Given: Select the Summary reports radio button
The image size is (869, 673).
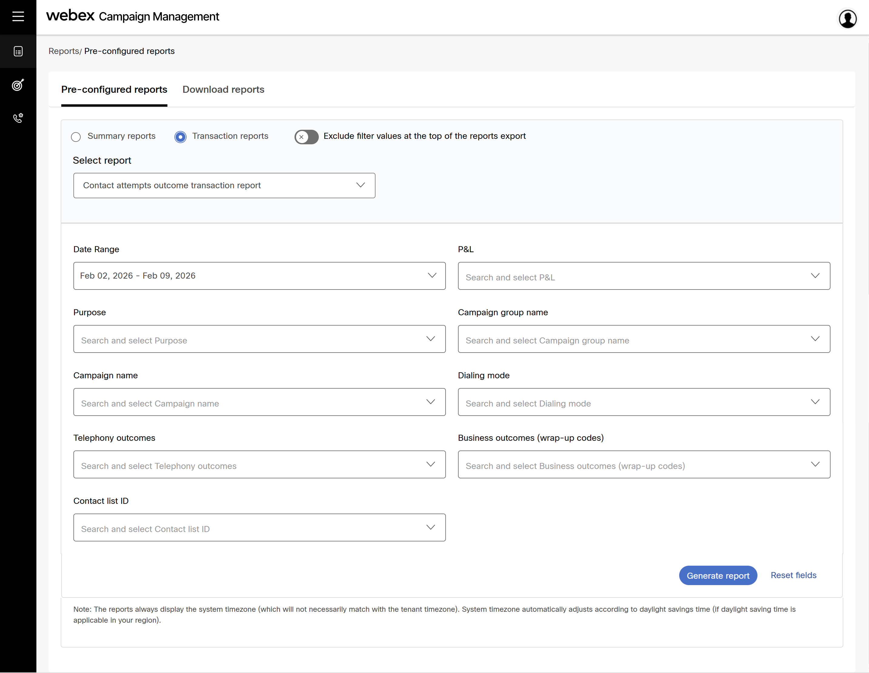Looking at the screenshot, I should click(x=76, y=137).
